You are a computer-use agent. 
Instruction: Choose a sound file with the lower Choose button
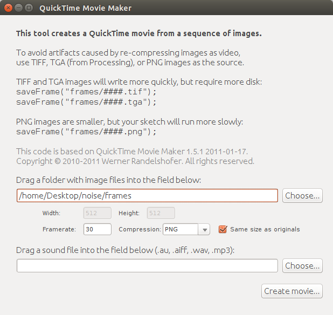pyautogui.click(x=302, y=266)
